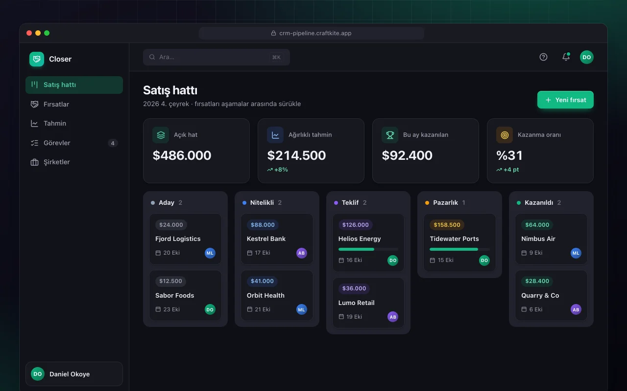Image resolution: width=627 pixels, height=391 pixels.
Task: Click the AB avatar on Kestrel Bank card
Action: (x=302, y=253)
